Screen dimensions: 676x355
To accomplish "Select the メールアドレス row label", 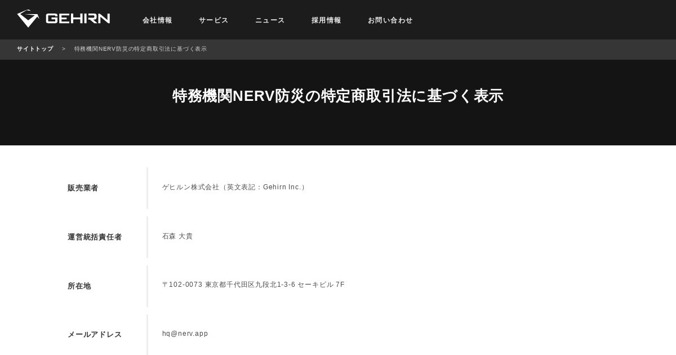I will tap(95, 335).
